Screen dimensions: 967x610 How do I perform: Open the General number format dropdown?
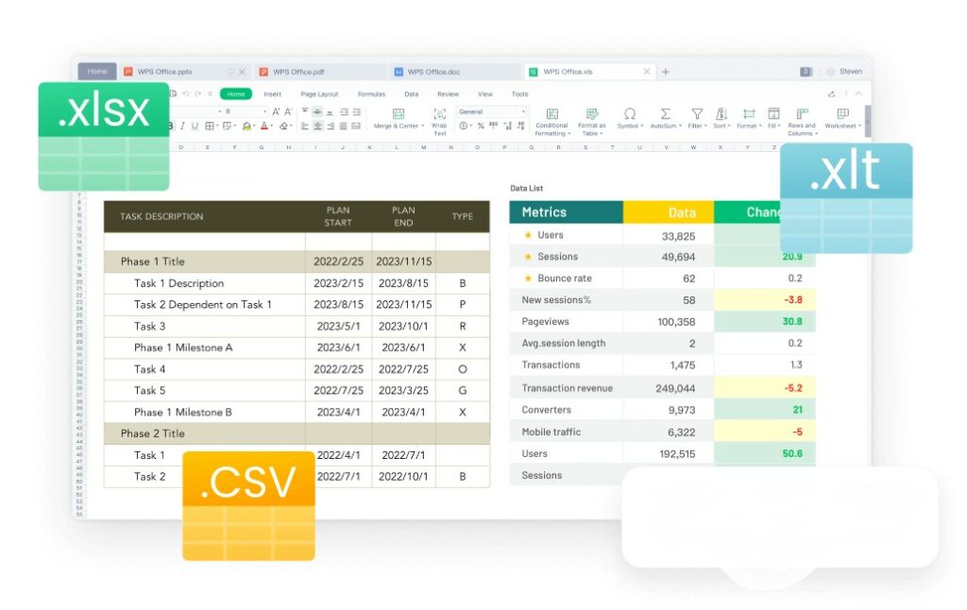point(491,110)
